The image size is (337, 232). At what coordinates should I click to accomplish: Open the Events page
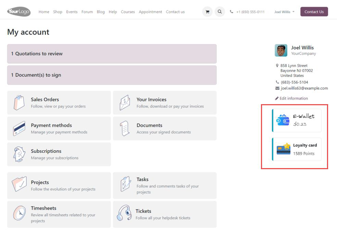[x=72, y=12]
